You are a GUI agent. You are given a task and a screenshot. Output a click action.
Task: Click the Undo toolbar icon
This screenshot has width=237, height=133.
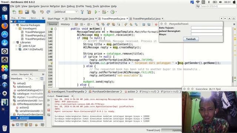coord(42,12)
